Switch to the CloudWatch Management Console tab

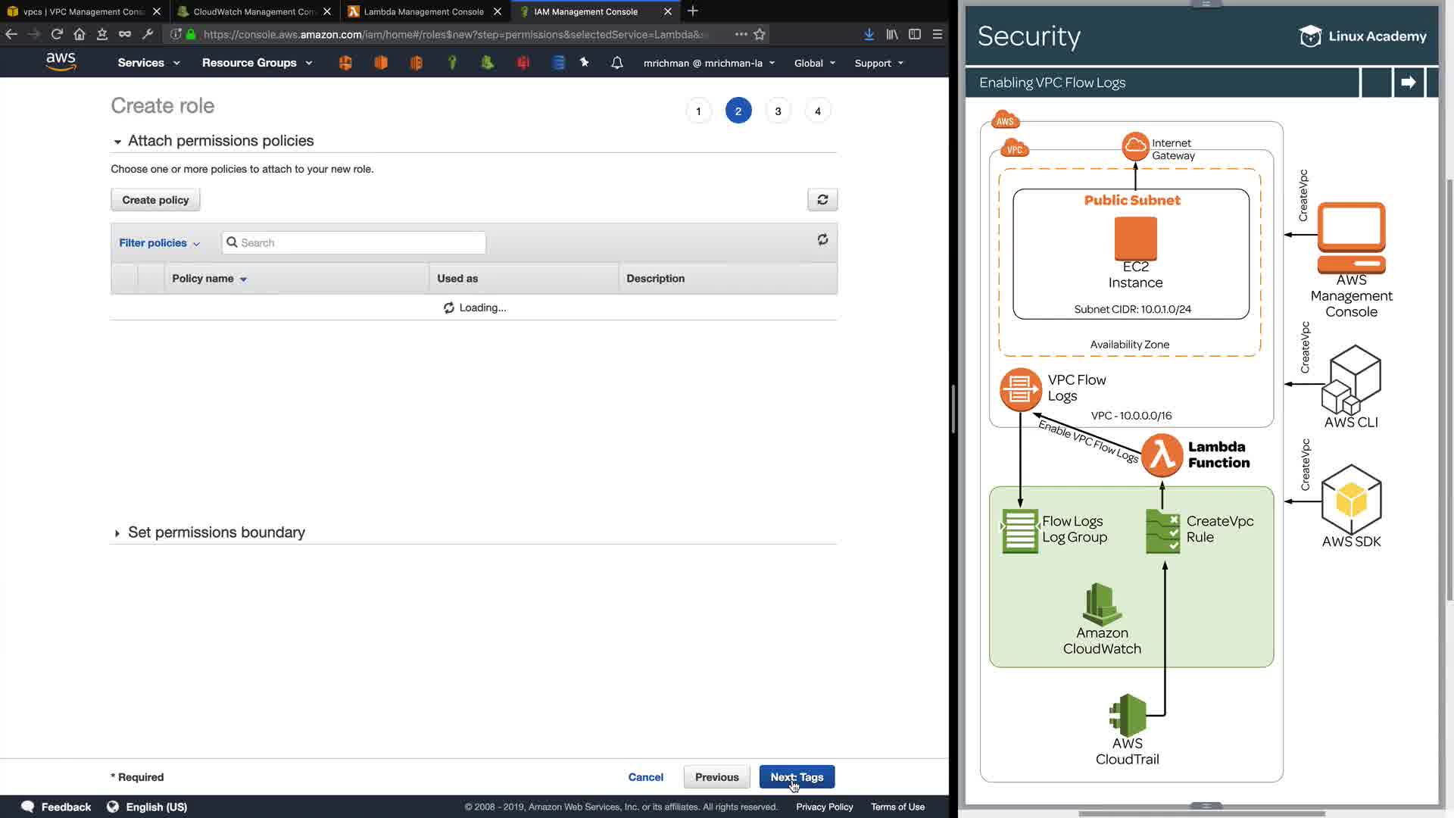(254, 11)
